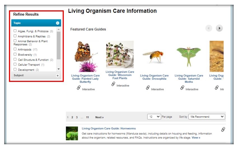Click link icon under Drosophila guide
Viewport: 237px width, 149px height.
point(148,87)
